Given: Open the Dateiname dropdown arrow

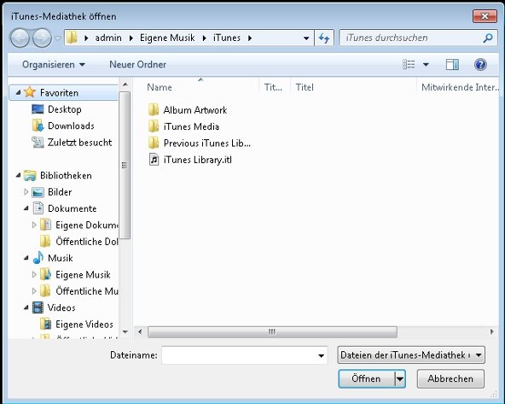Looking at the screenshot, I should 321,355.
